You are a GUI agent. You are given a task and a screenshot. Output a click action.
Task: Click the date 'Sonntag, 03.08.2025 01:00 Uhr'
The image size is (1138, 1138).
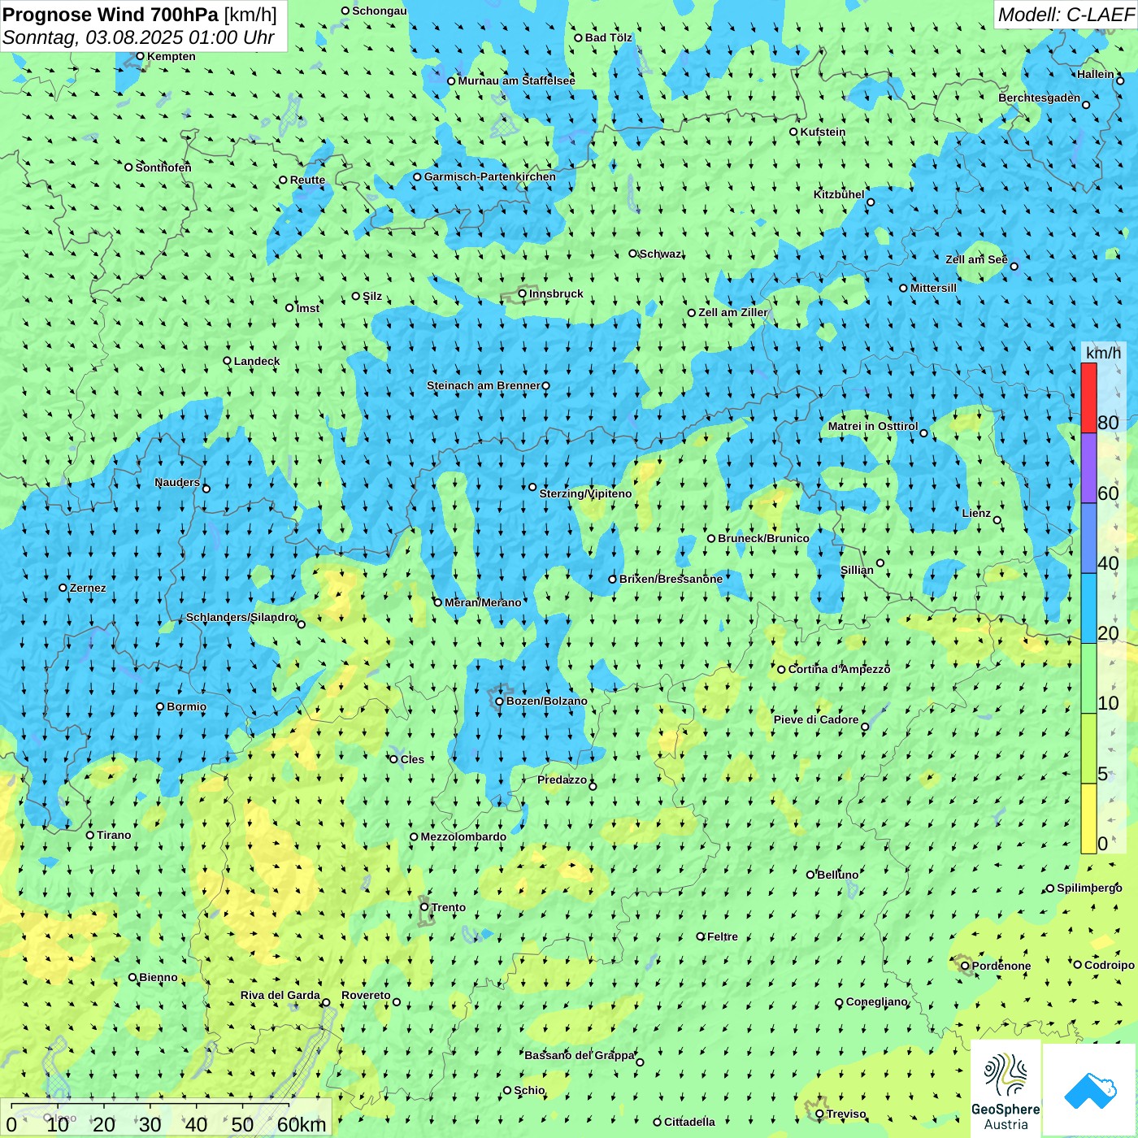(138, 37)
